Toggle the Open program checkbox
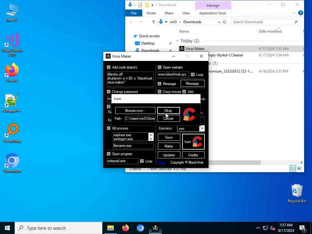 tap(109, 154)
